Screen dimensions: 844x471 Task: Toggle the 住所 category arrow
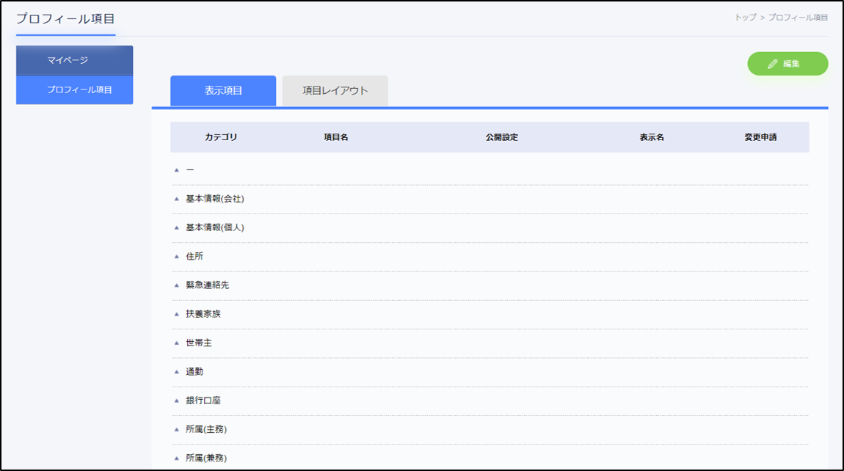coord(176,256)
